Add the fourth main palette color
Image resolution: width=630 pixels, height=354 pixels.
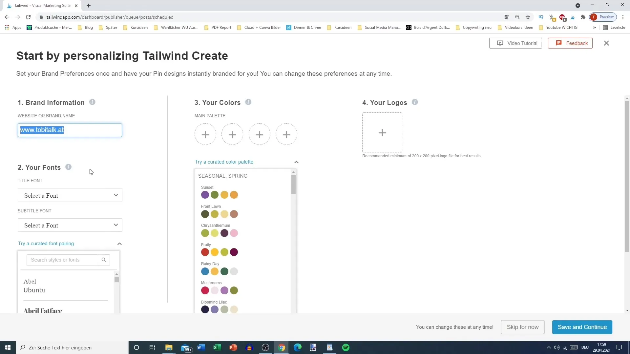286,134
